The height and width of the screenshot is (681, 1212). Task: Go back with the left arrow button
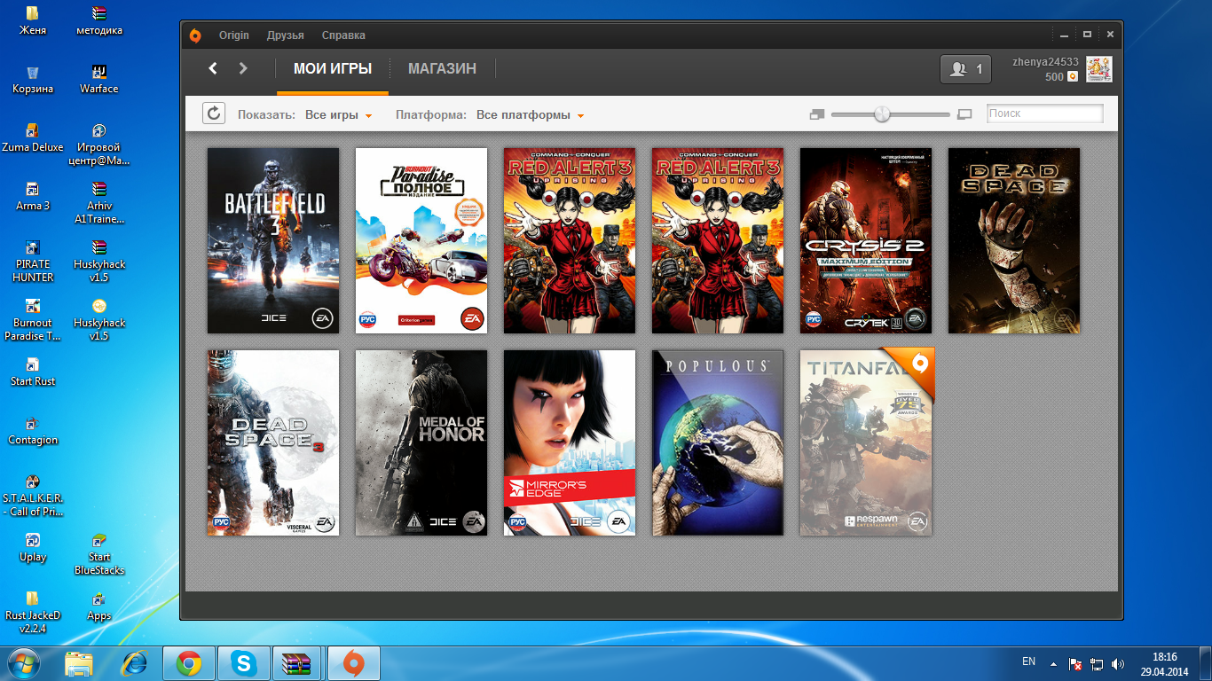(213, 68)
